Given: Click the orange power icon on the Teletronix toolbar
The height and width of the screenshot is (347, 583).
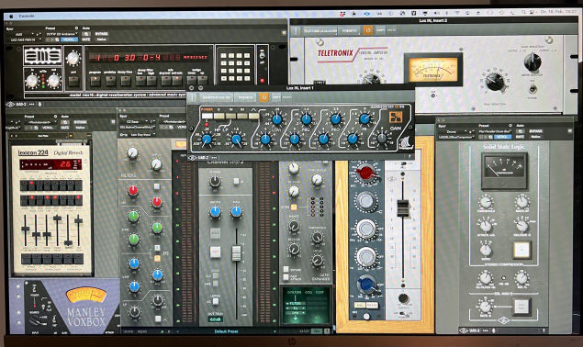Looking at the screenshot, I should point(368,30).
